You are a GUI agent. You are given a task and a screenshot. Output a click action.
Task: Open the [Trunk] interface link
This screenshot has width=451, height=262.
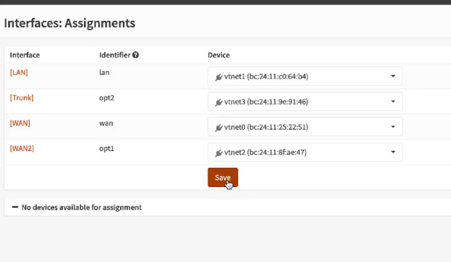click(x=21, y=98)
